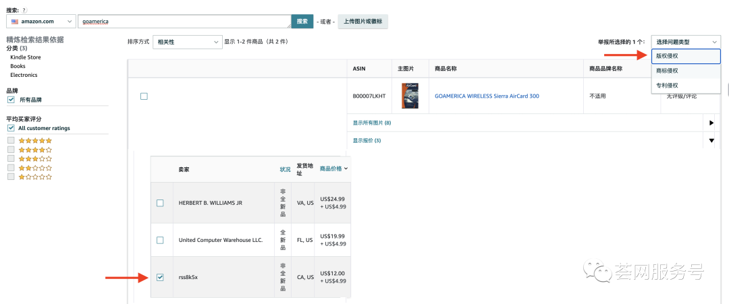Screen dimensions: 729x304
Task: Check the United Computer Warehouse LLC. checkbox
Action: 160,240
